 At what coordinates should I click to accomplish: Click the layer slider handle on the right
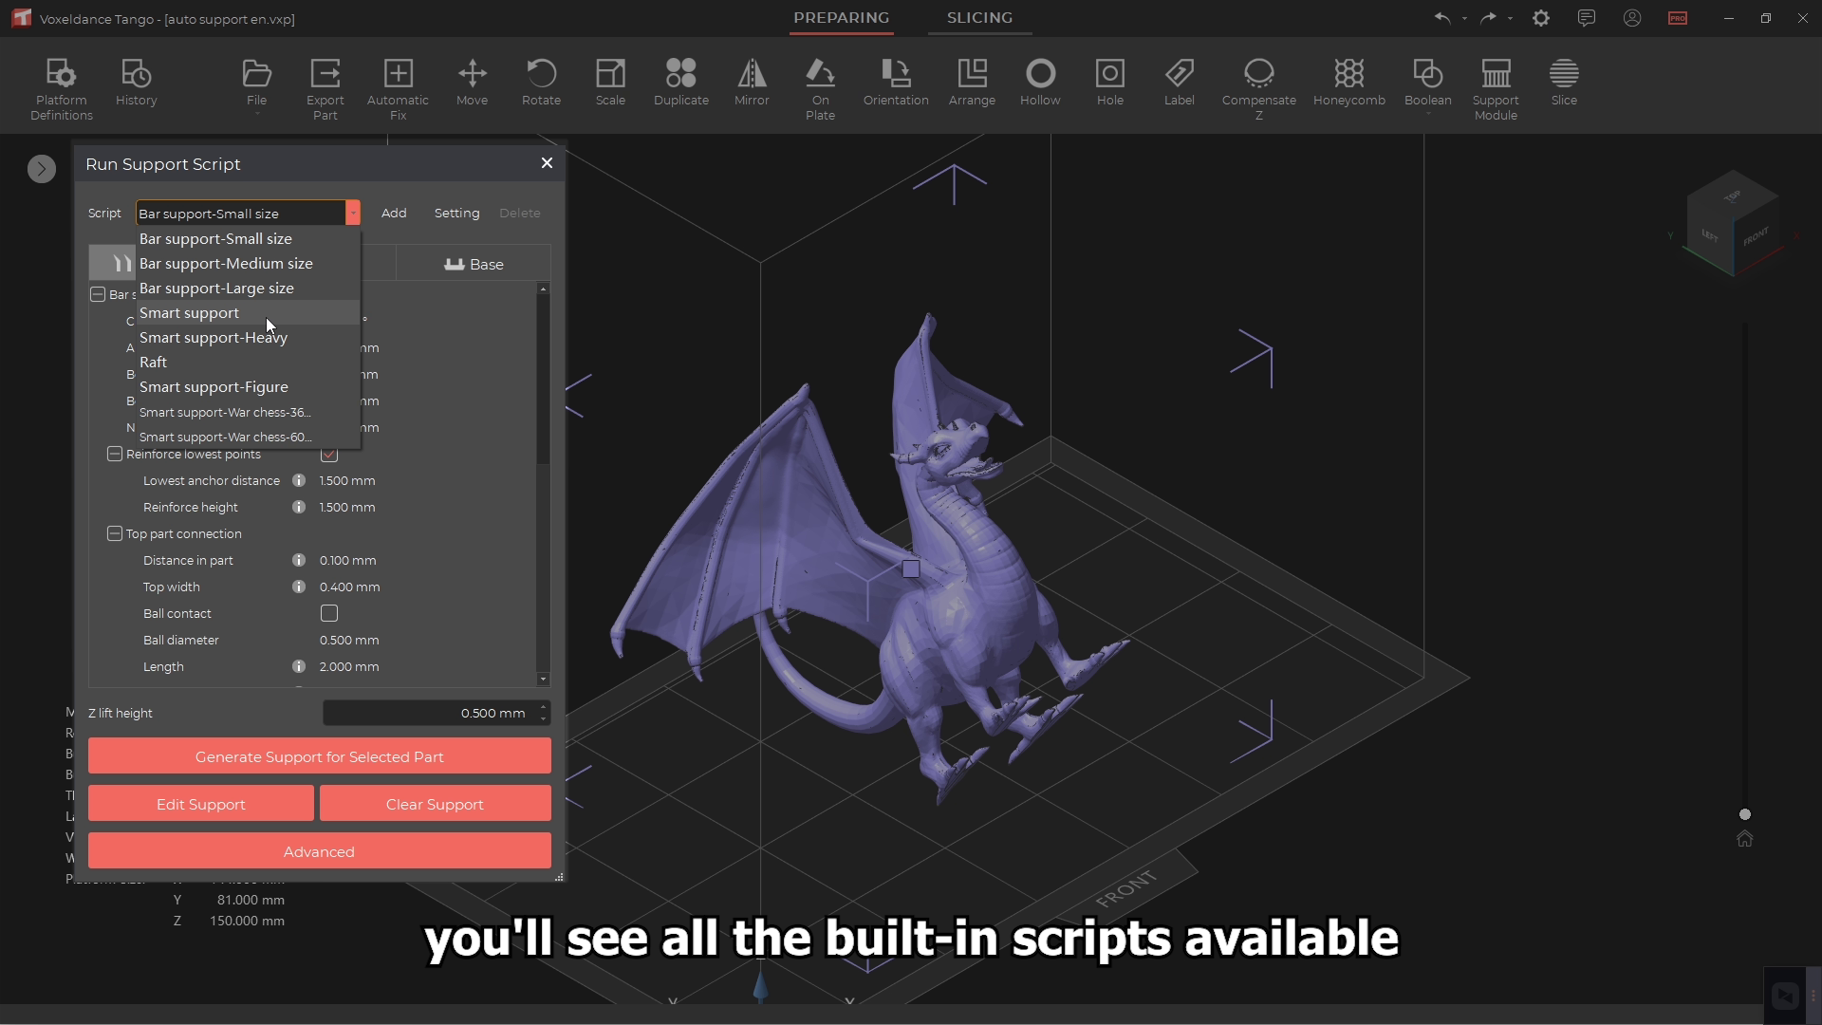pos(1744,814)
